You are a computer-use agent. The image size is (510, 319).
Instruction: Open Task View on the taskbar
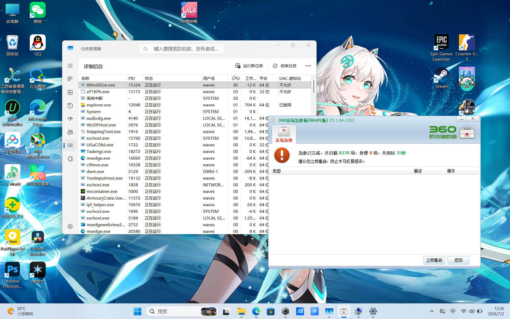click(x=226, y=311)
